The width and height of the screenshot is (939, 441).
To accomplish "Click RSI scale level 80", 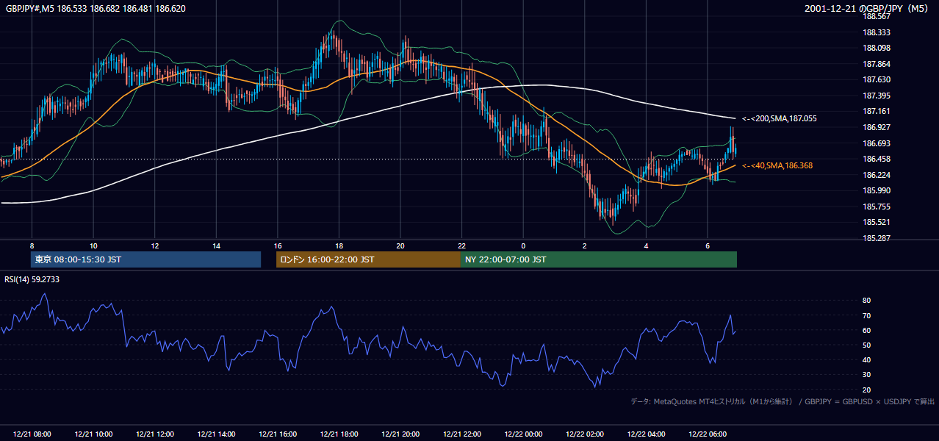I will coord(866,301).
